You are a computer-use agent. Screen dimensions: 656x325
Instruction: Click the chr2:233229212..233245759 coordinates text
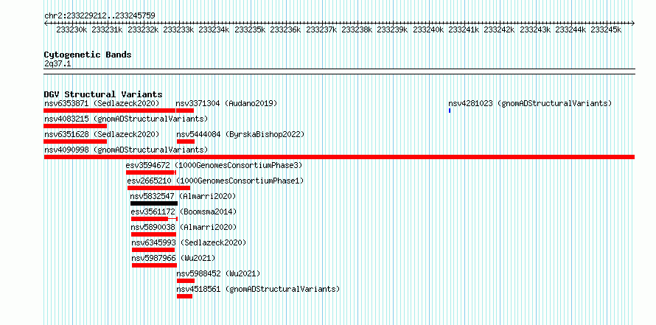(x=100, y=16)
